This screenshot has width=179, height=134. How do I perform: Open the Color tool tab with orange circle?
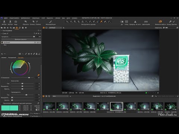pyautogui.click(x=17, y=28)
